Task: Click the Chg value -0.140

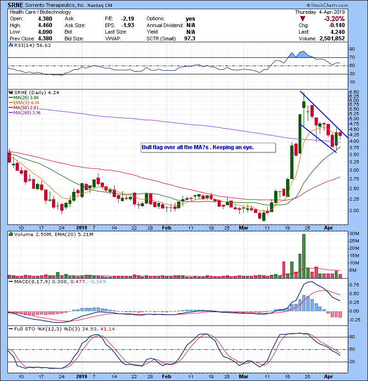Action: coord(336,25)
